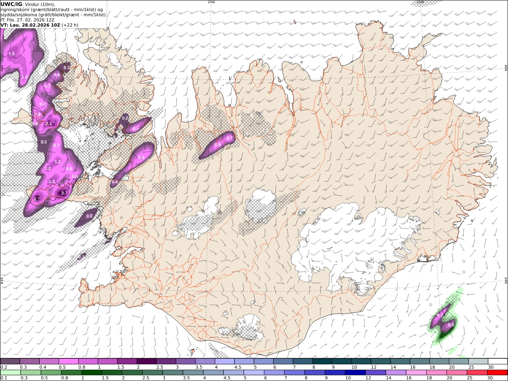Viewport: 508px width, 381px height.
Task: Click the '2.1' precipitation value on the map
Action: (49, 124)
